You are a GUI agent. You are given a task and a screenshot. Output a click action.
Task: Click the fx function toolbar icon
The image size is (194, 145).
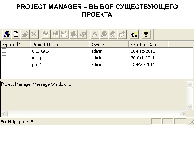[x=95, y=34]
